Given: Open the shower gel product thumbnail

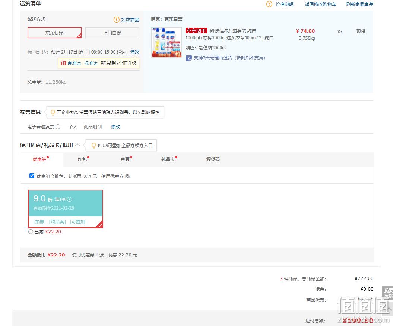Looking at the screenshot, I should 167,42.
